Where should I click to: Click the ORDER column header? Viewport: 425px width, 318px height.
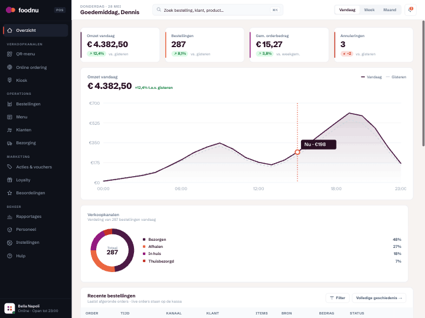[92, 313]
